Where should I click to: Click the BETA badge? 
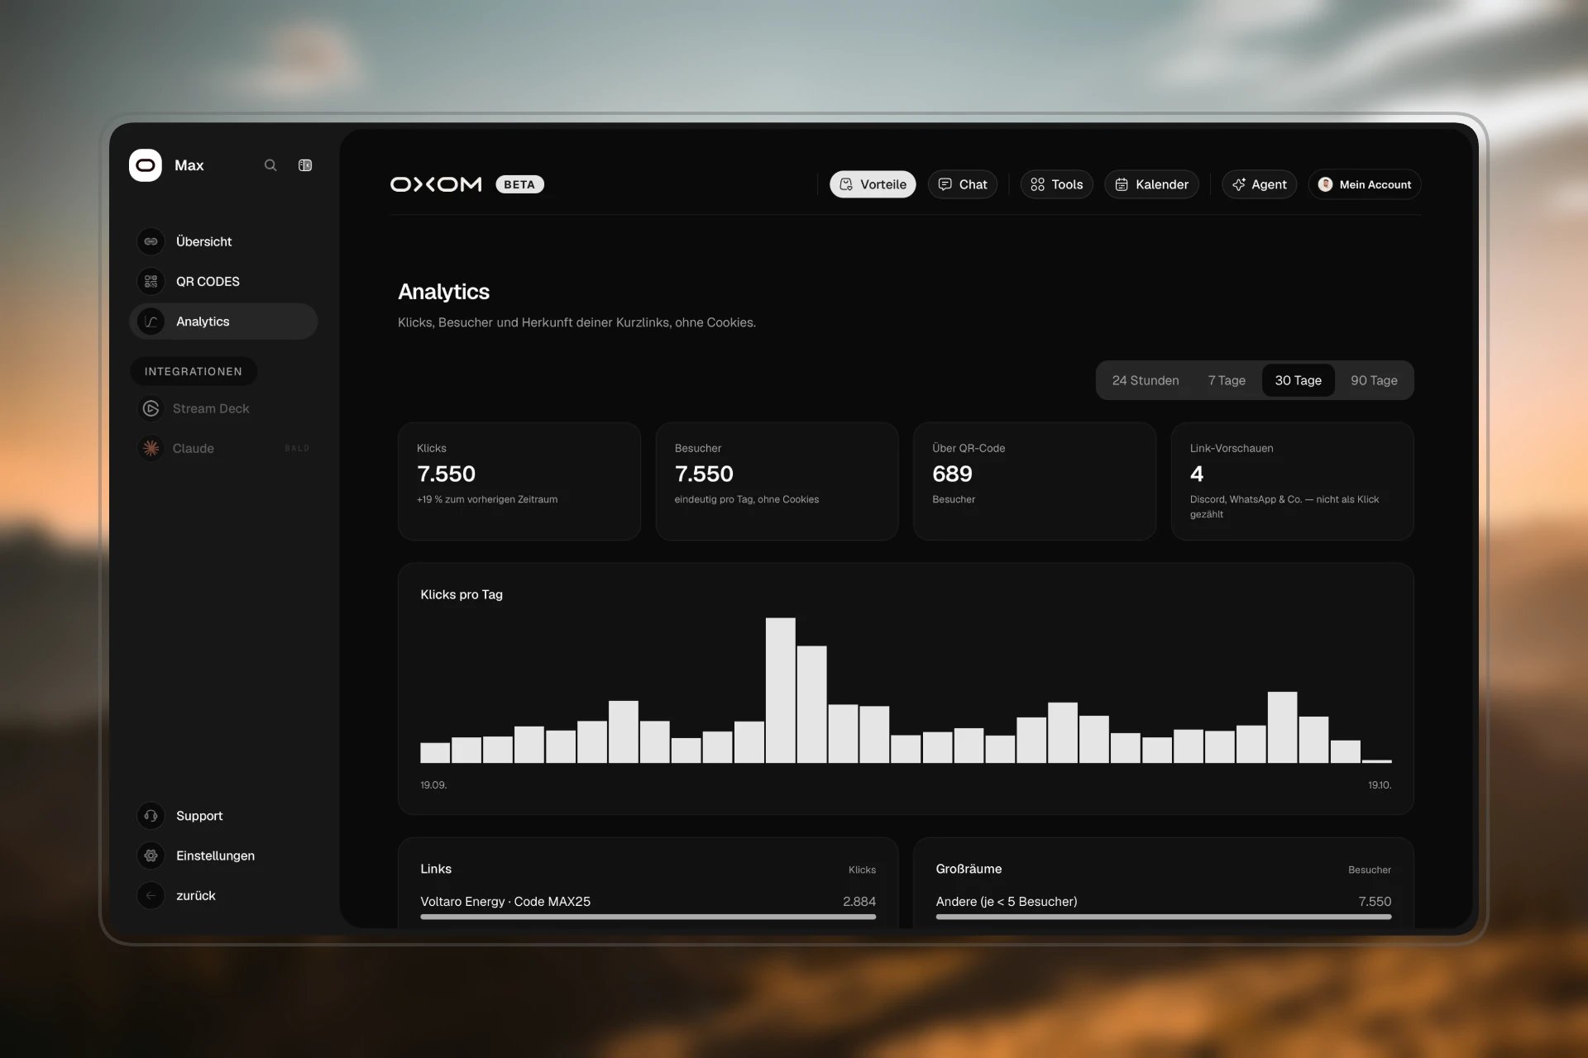(x=519, y=184)
